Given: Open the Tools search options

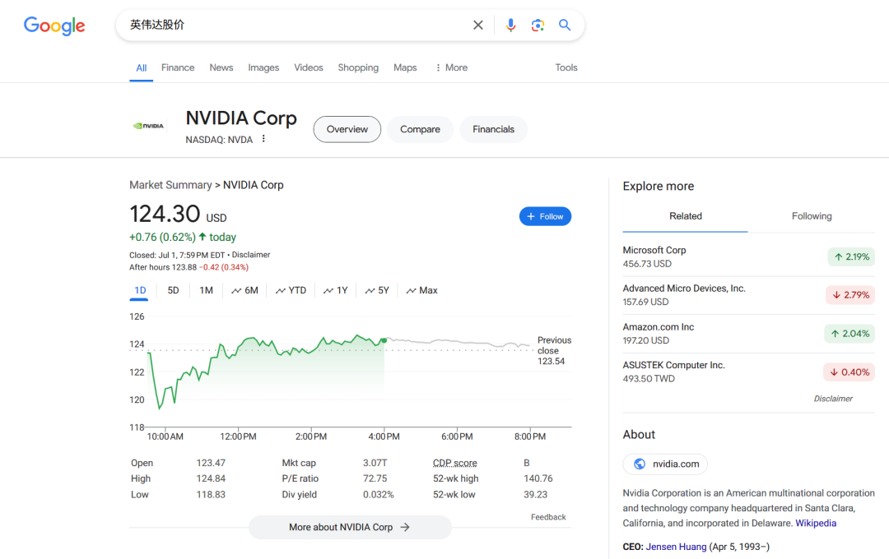Looking at the screenshot, I should (x=566, y=67).
